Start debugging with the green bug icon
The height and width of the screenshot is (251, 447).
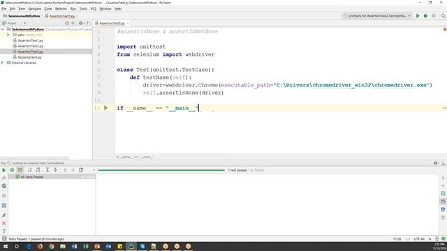[425, 16]
